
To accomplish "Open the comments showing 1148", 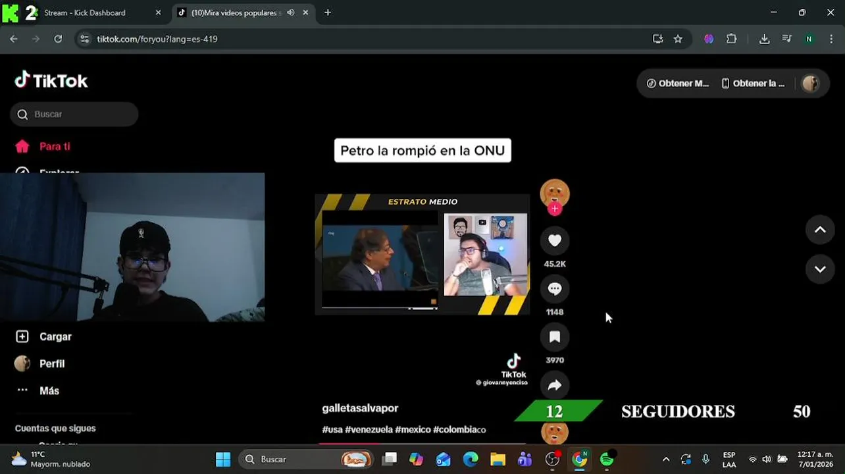I will click(555, 289).
